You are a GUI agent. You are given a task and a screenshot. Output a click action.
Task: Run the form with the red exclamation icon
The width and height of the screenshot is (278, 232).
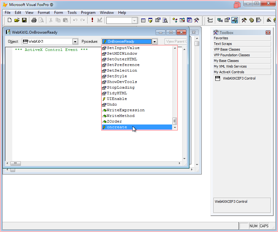(x=92, y=20)
